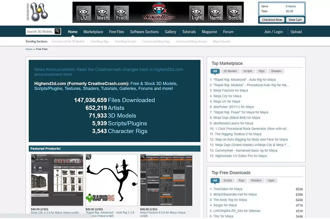
Task: Open the Gallery menu
Action: click(x=171, y=32)
